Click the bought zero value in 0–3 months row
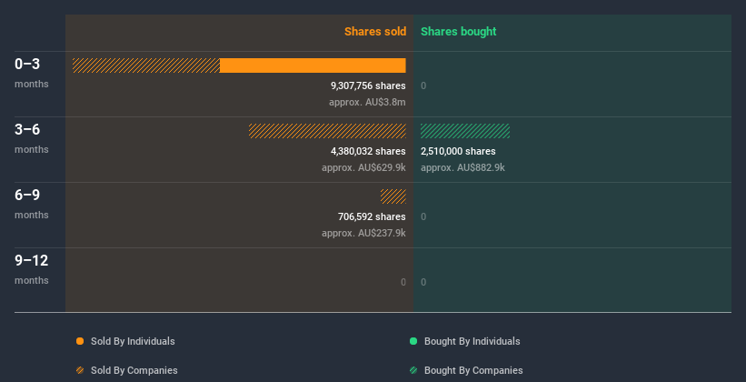This screenshot has height=382, width=746. 423,85
